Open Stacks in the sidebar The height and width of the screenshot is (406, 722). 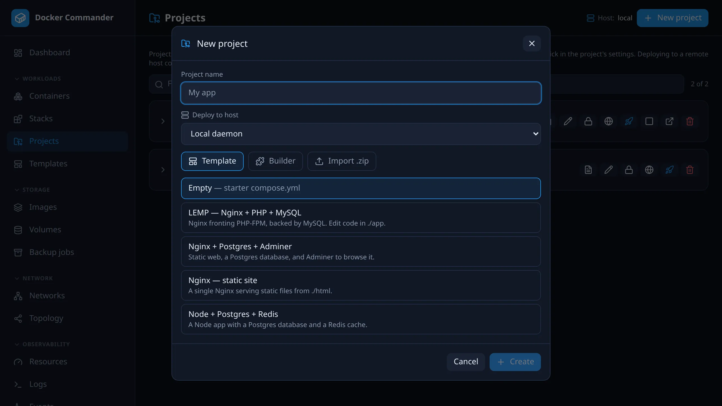(x=67, y=119)
